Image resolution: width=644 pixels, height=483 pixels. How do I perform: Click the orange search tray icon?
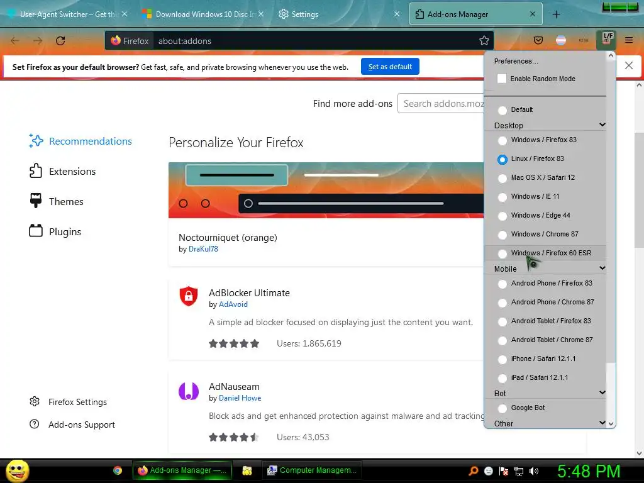pos(474,470)
